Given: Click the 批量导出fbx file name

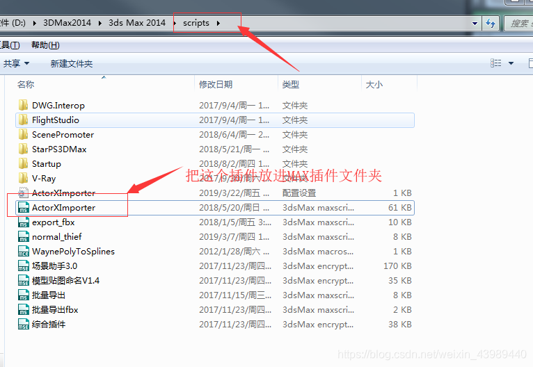Looking at the screenshot, I should point(55,309).
